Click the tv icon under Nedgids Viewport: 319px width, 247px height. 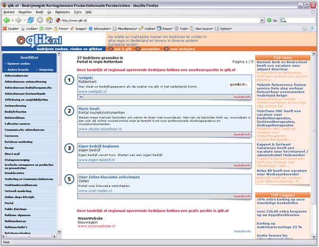[x=81, y=97]
